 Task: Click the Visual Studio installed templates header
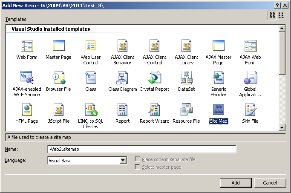click(51, 29)
